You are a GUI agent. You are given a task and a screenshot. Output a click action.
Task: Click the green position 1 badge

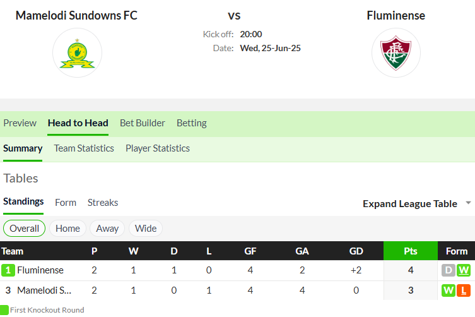(8, 270)
